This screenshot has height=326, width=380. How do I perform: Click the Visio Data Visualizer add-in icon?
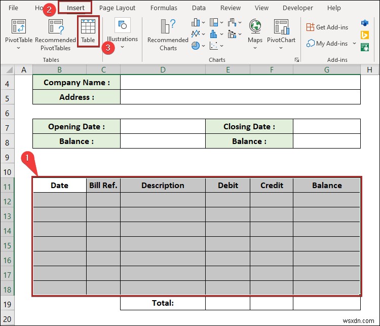coord(365,23)
